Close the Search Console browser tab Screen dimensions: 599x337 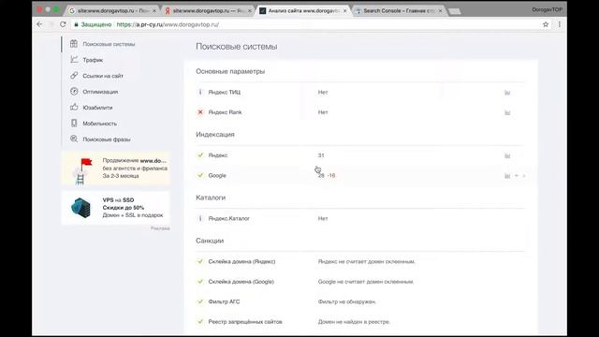(x=440, y=10)
